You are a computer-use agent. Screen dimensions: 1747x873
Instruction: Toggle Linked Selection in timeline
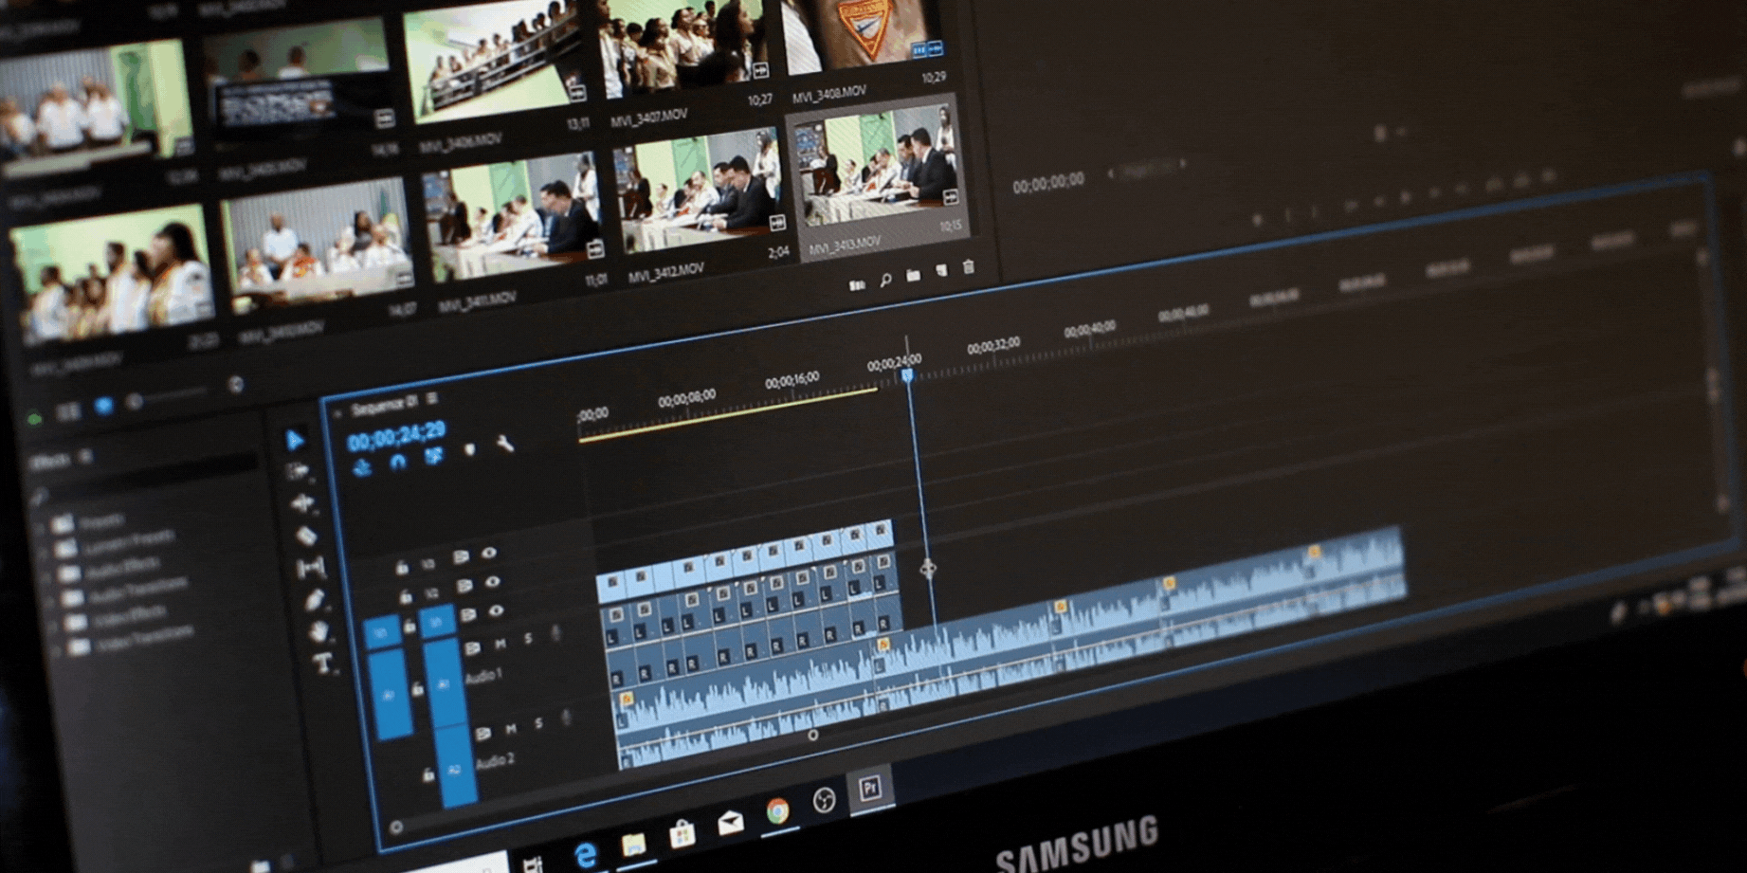pyautogui.click(x=433, y=456)
